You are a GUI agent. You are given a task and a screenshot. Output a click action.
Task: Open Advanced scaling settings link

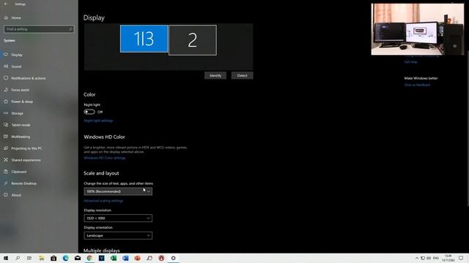click(x=103, y=201)
